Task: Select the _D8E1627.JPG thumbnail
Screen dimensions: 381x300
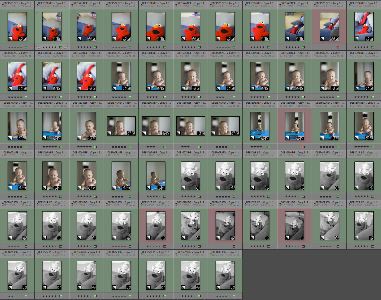Action: click(x=121, y=275)
